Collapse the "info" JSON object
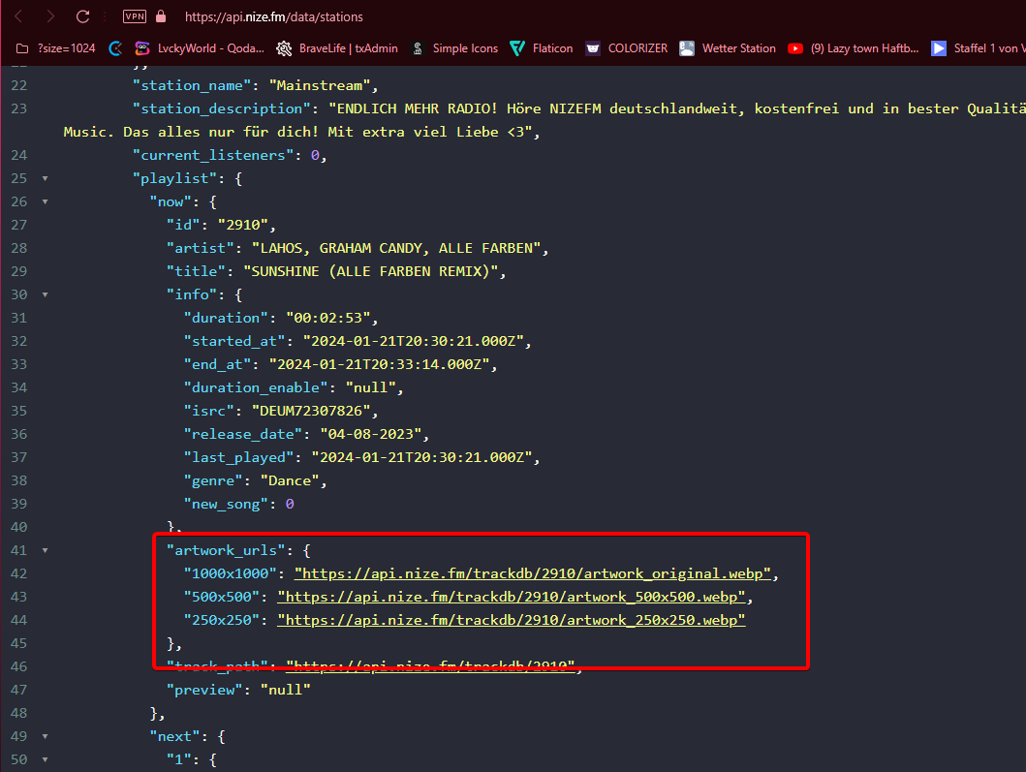 point(45,294)
